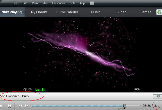Open the Burn/Transfer tab
This screenshot has height=110, width=162.
(67, 12)
